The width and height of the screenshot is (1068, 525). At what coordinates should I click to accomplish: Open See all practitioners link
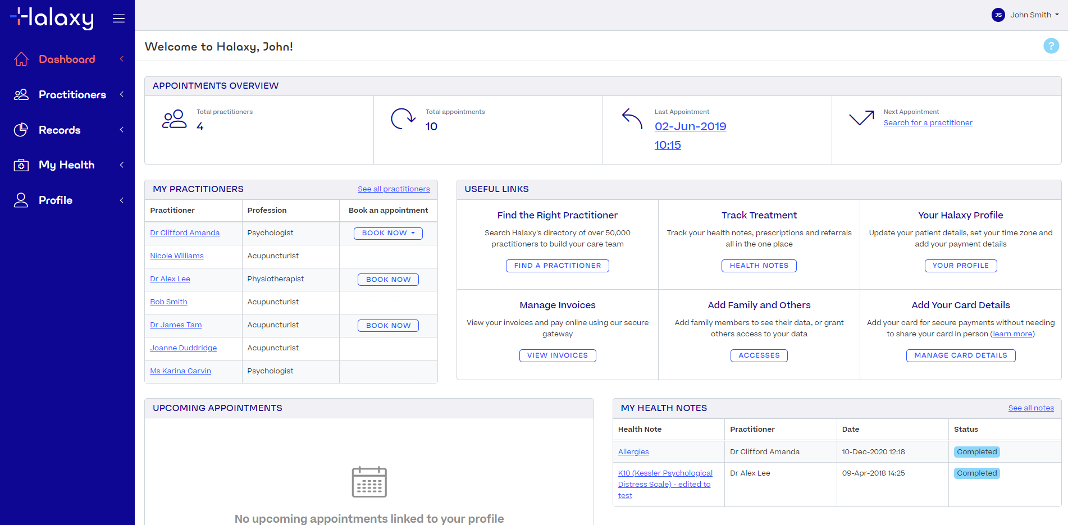pos(394,189)
